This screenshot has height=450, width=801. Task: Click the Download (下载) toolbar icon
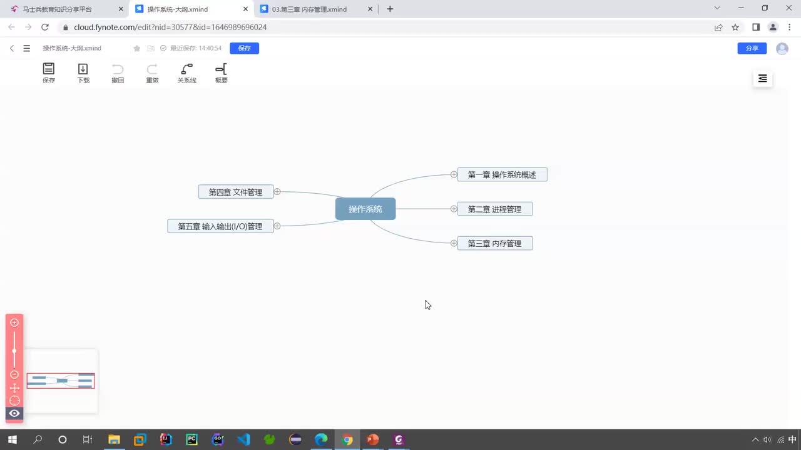pos(83,72)
